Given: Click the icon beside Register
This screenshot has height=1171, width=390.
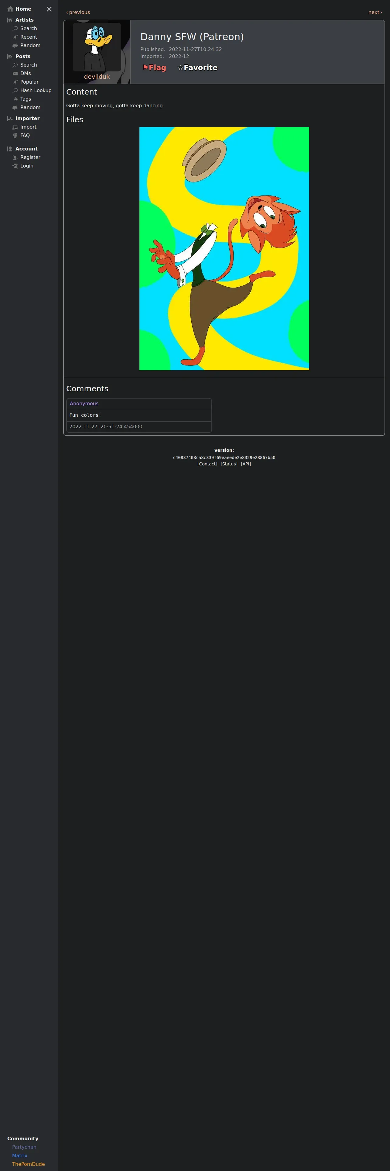Looking at the screenshot, I should pos(15,157).
